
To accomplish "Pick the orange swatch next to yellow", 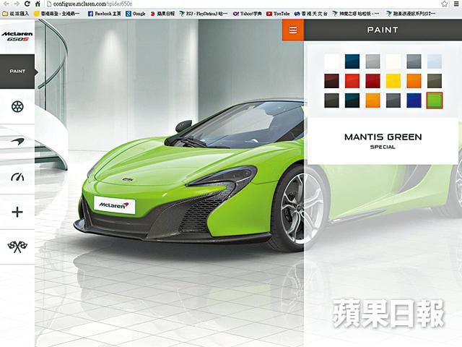I will click(414, 81).
